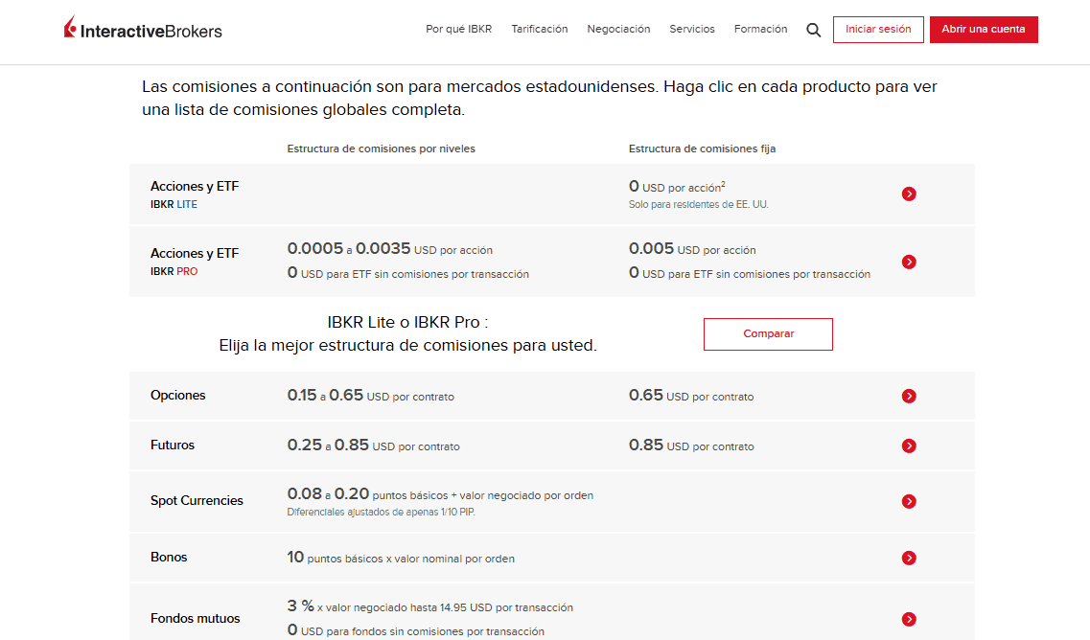
Task: Expand the Tarificación menu
Action: pos(539,30)
